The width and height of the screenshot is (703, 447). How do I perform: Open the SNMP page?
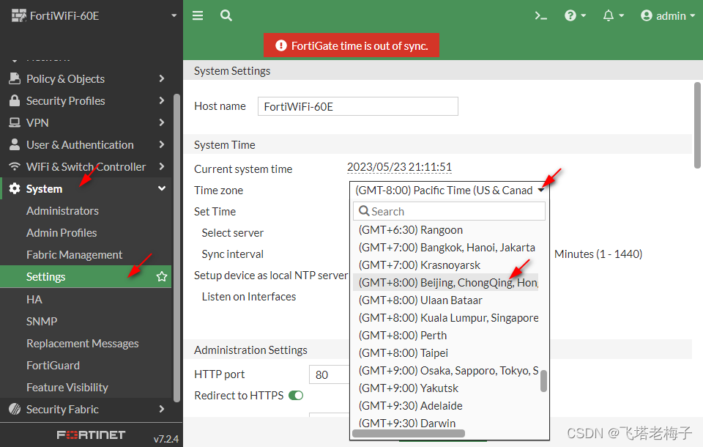click(x=42, y=321)
